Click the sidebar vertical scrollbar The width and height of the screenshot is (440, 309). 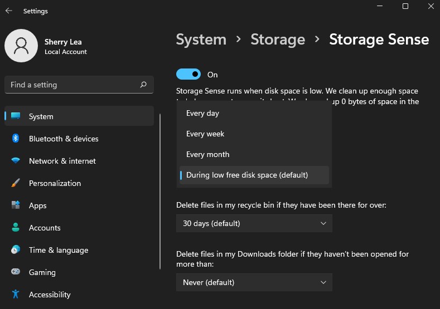160,192
